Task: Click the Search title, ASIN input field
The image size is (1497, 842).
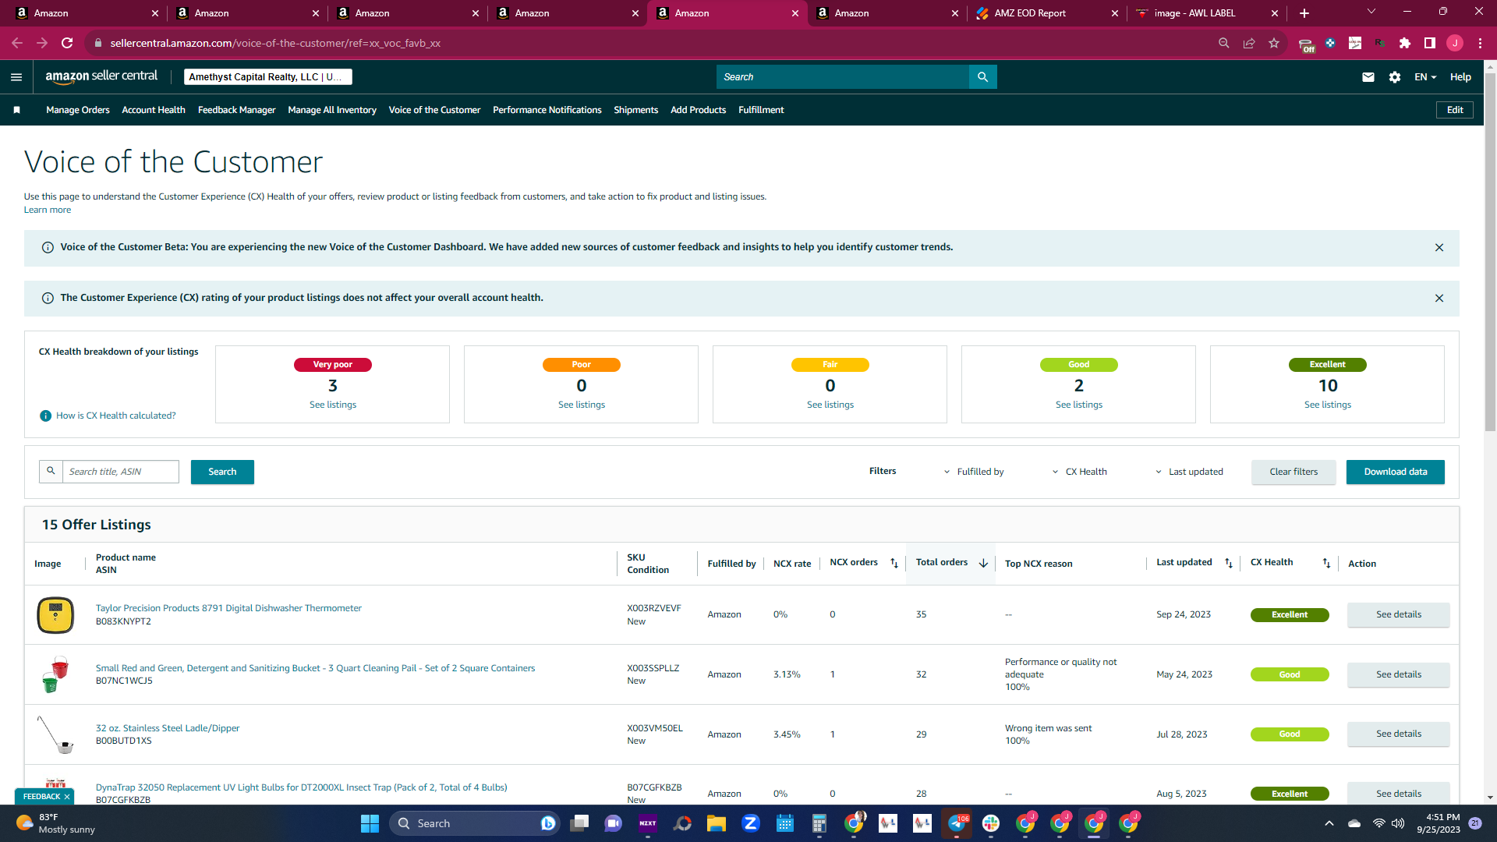Action: pos(120,472)
